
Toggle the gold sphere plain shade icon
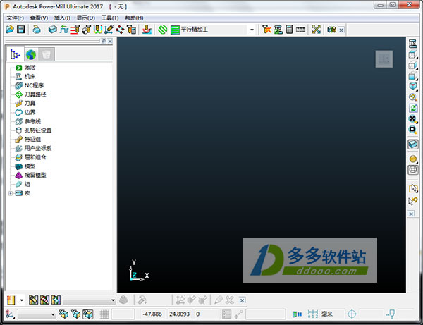tap(412, 159)
